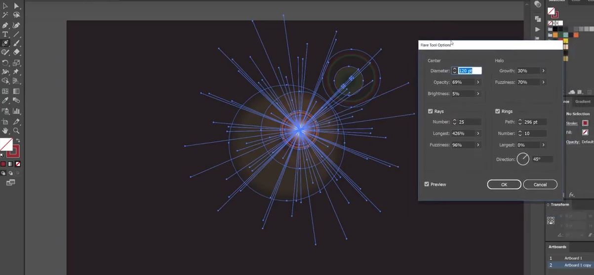
Task: Click the fx effects icon in Appearance panel
Action: point(572,195)
